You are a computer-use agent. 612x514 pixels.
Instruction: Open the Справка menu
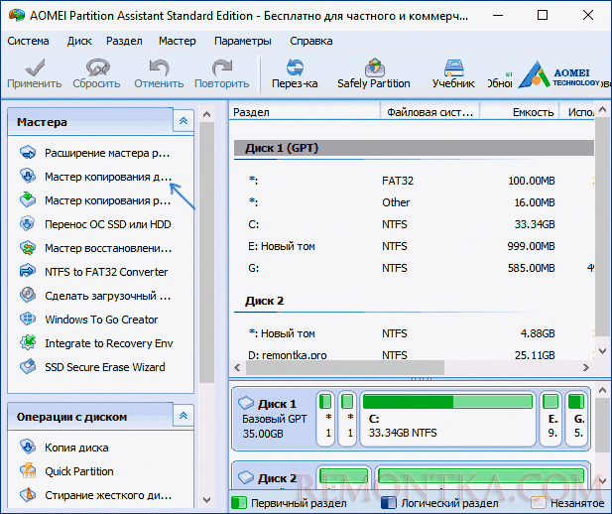[311, 41]
